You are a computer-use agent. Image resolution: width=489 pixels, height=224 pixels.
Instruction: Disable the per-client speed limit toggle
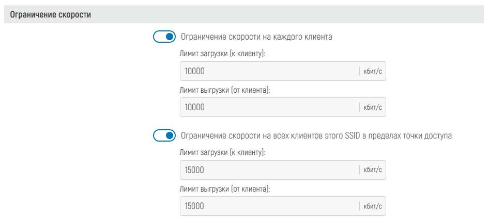point(165,37)
